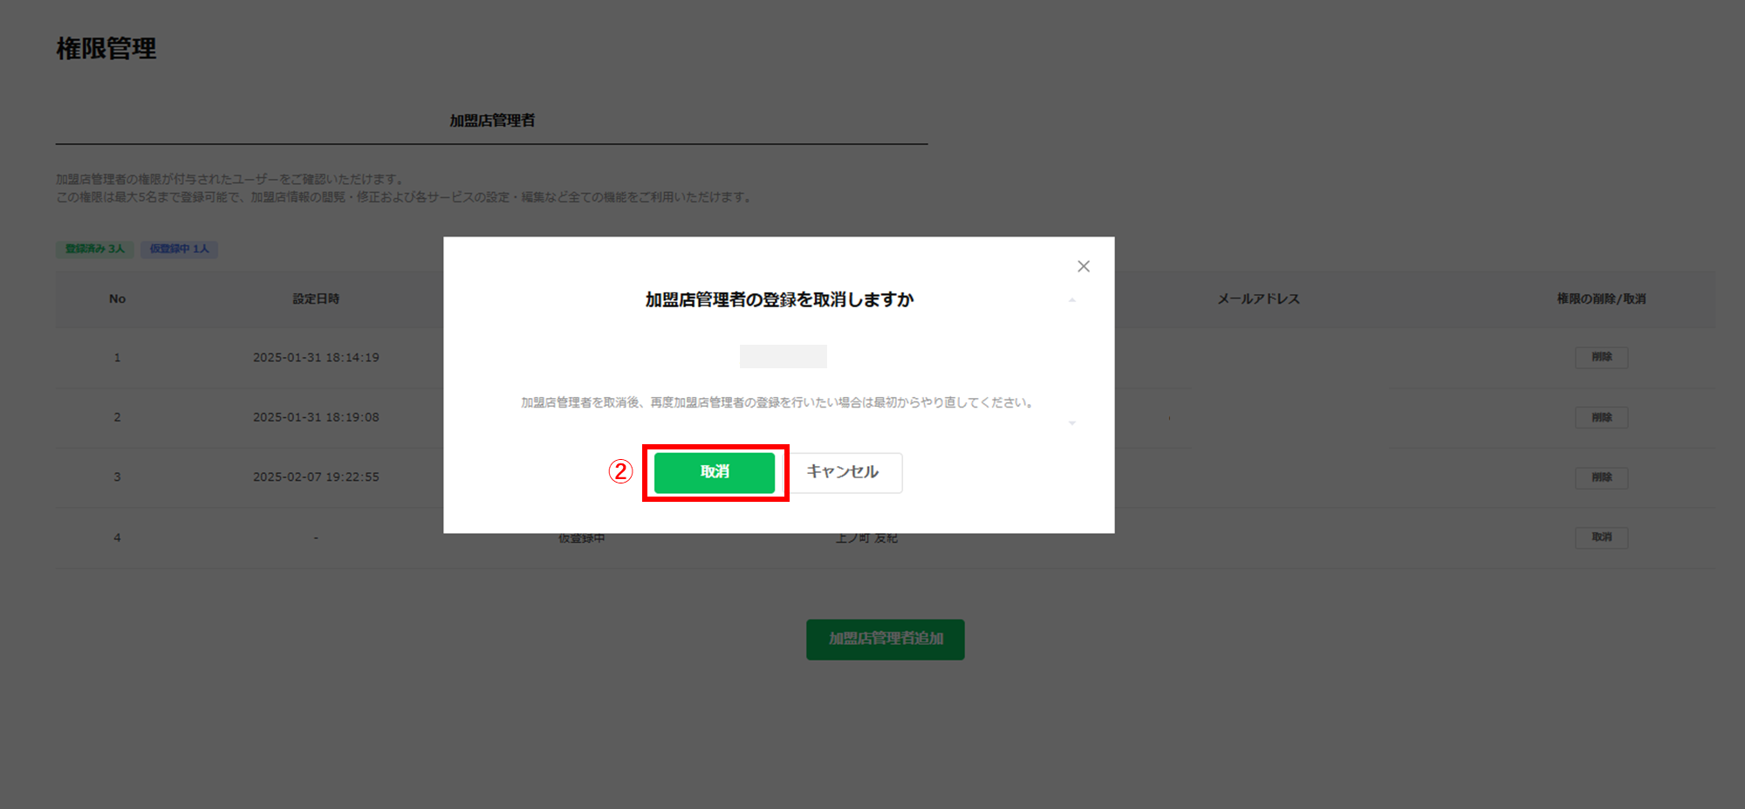This screenshot has width=1745, height=809.
Task: Click the 削除 button in row 2
Action: point(1601,417)
